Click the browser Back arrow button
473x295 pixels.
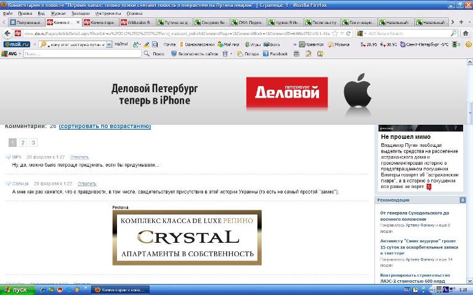pyautogui.click(x=7, y=33)
